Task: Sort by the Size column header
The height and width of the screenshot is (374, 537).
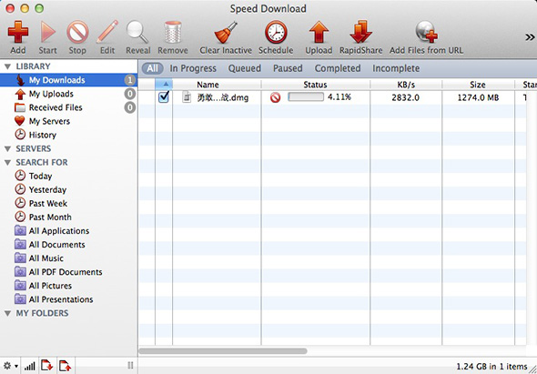Action: [478, 85]
